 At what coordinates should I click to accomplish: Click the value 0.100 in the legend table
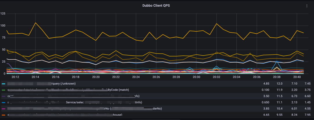coord(265,90)
